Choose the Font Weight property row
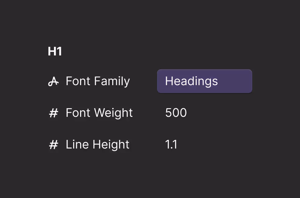The width and height of the screenshot is (300, 198). click(99, 113)
